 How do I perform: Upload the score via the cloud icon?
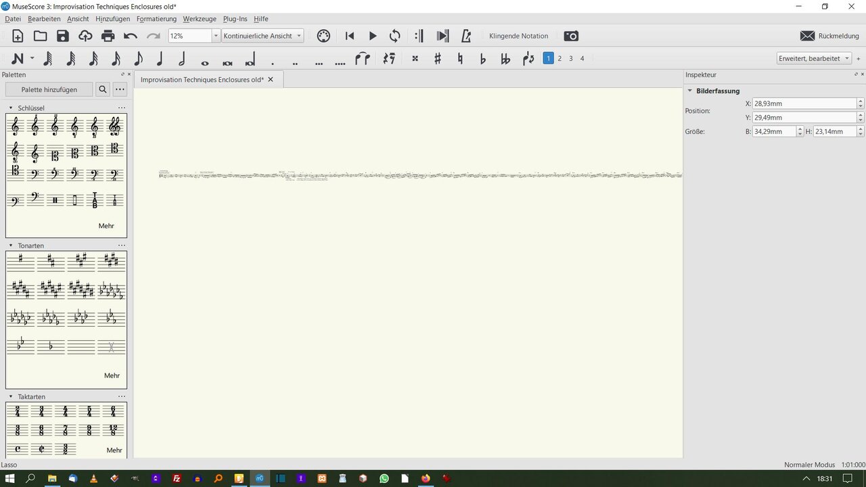[x=85, y=36]
